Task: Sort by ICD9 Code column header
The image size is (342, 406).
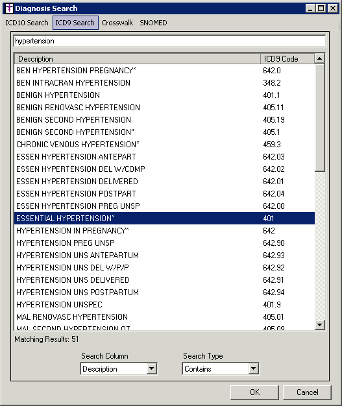Action: point(287,59)
